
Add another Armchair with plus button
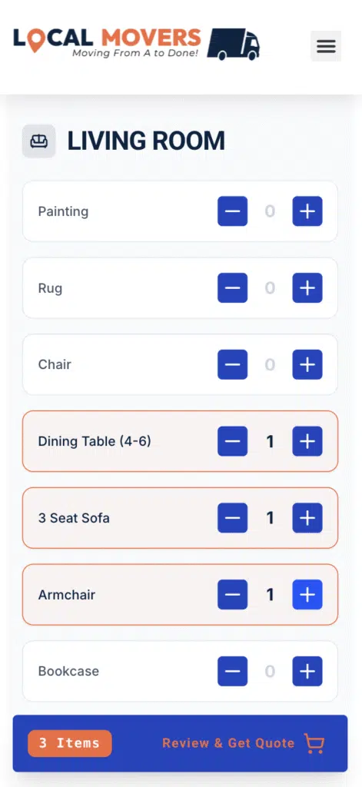307,595
